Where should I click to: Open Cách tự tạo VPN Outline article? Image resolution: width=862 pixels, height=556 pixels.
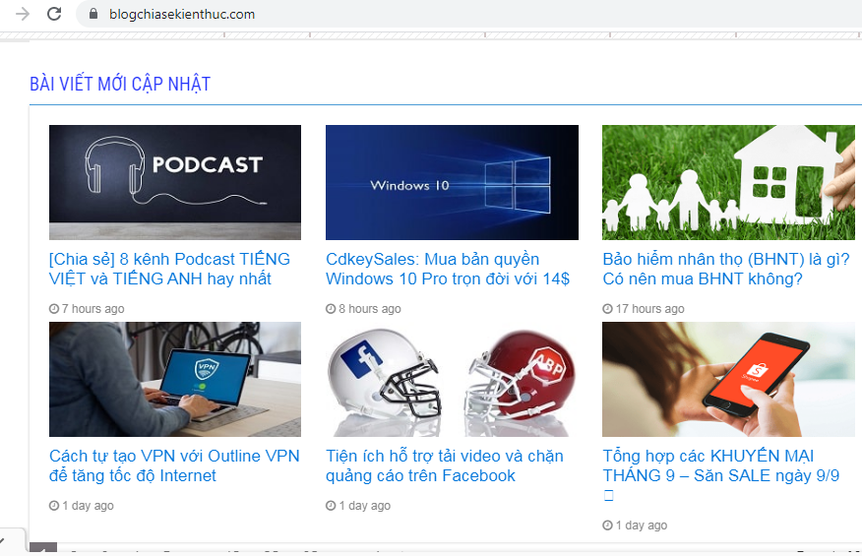point(174,465)
